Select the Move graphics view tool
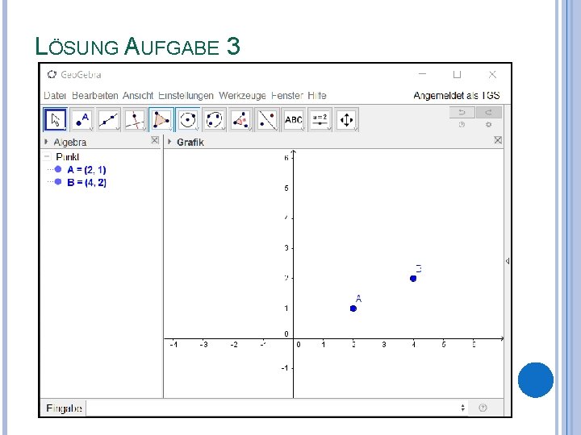 click(346, 119)
